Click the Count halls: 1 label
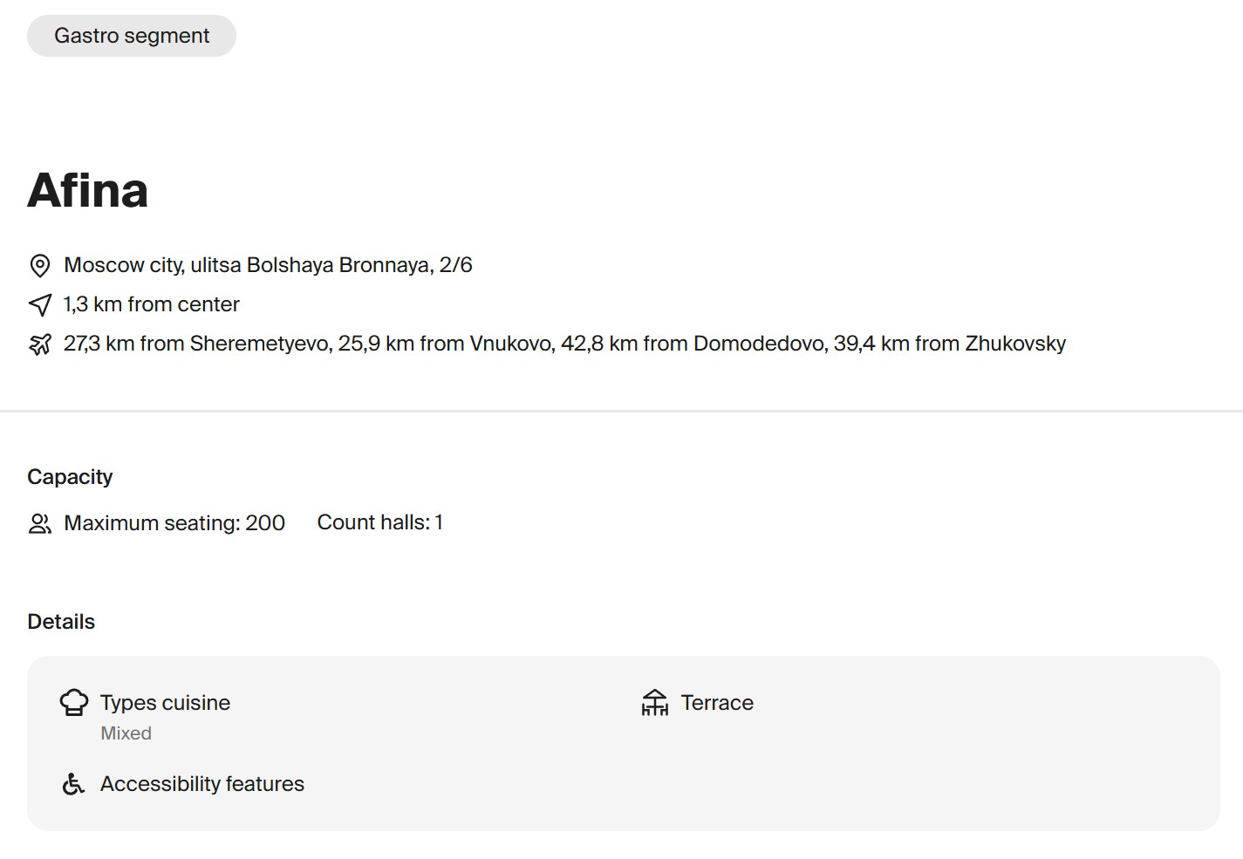Screen dimensions: 1243x859 pyautogui.click(x=379, y=522)
